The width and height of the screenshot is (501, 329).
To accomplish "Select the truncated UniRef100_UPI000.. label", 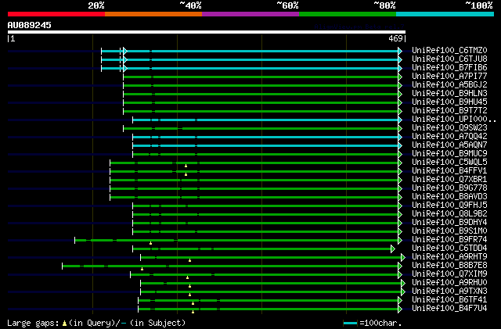I will pos(454,120).
